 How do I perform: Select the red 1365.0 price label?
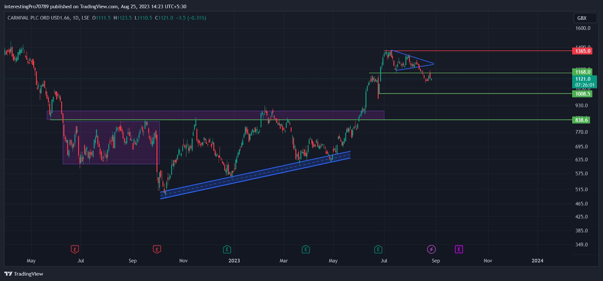coord(582,51)
